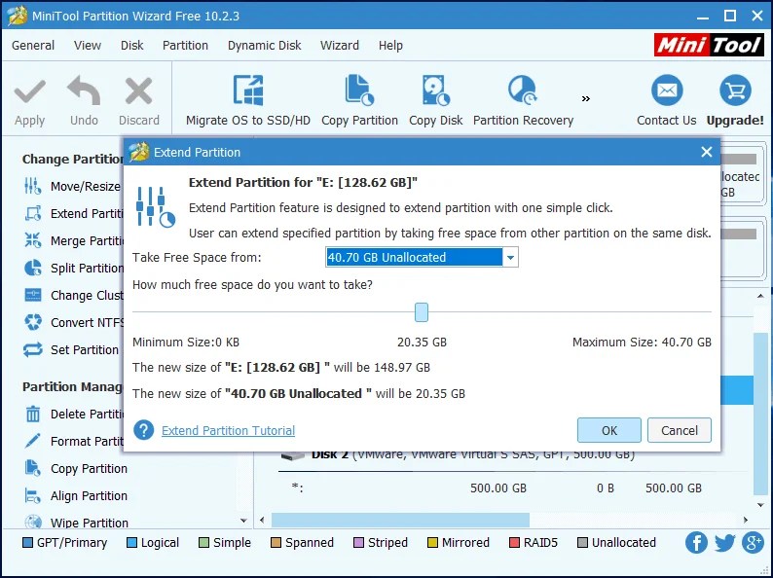This screenshot has width=773, height=578.
Task: Click the Unallocated legend swatch
Action: [583, 543]
